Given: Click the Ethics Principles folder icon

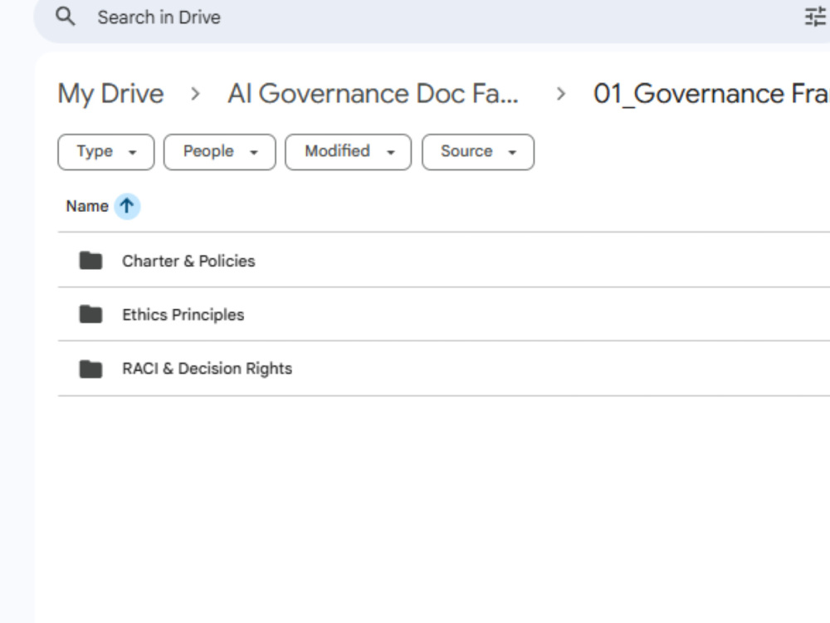Looking at the screenshot, I should (x=90, y=314).
